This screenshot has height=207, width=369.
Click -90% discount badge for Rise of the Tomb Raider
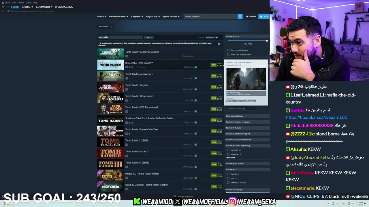coord(214,65)
